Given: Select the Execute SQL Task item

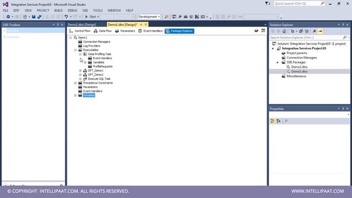Looking at the screenshot, I should [x=99, y=79].
